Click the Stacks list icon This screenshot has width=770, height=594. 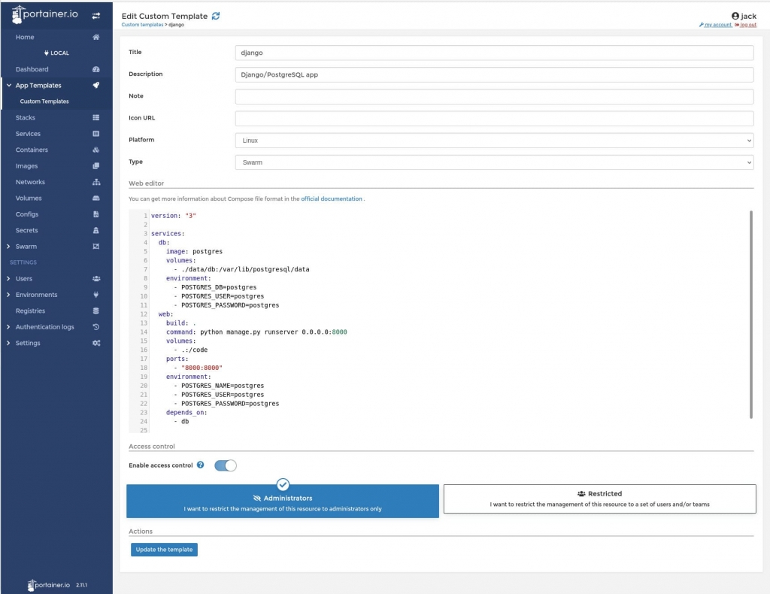[x=95, y=117]
